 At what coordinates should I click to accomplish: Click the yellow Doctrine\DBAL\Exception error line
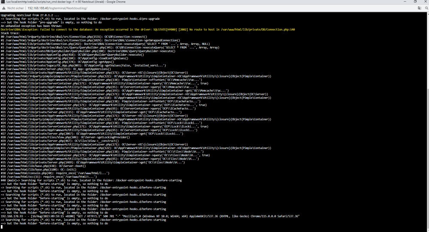148,30
